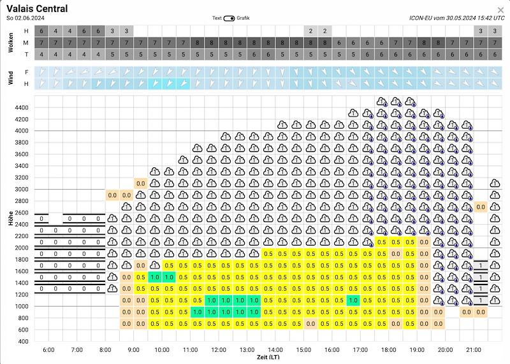Viewport: 510px width, 364px height.
Task: Click the rain cloud icon at 4200m, 19:30
Action: pos(439,113)
